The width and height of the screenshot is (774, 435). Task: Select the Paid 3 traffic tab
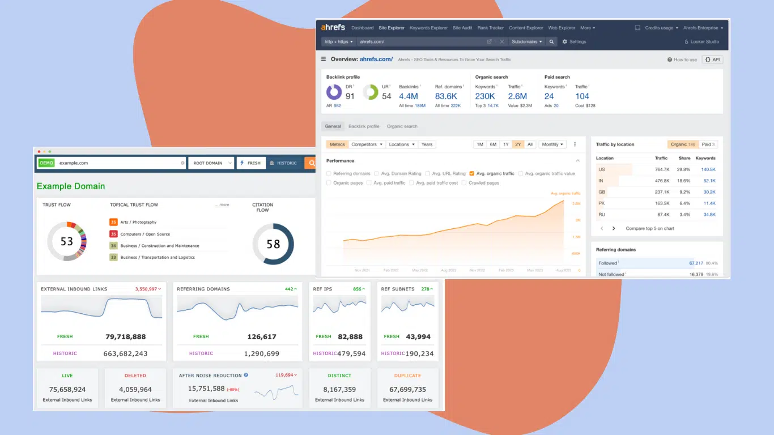click(x=708, y=144)
